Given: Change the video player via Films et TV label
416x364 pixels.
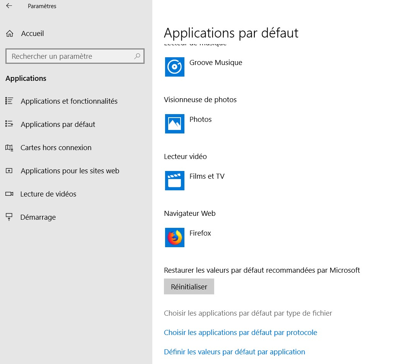Looking at the screenshot, I should (x=207, y=176).
